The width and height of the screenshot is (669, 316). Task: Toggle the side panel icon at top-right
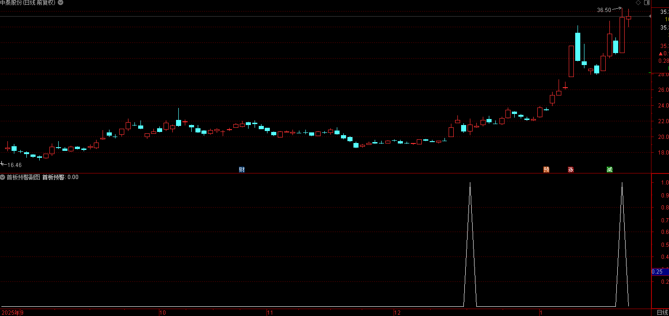(x=646, y=3)
